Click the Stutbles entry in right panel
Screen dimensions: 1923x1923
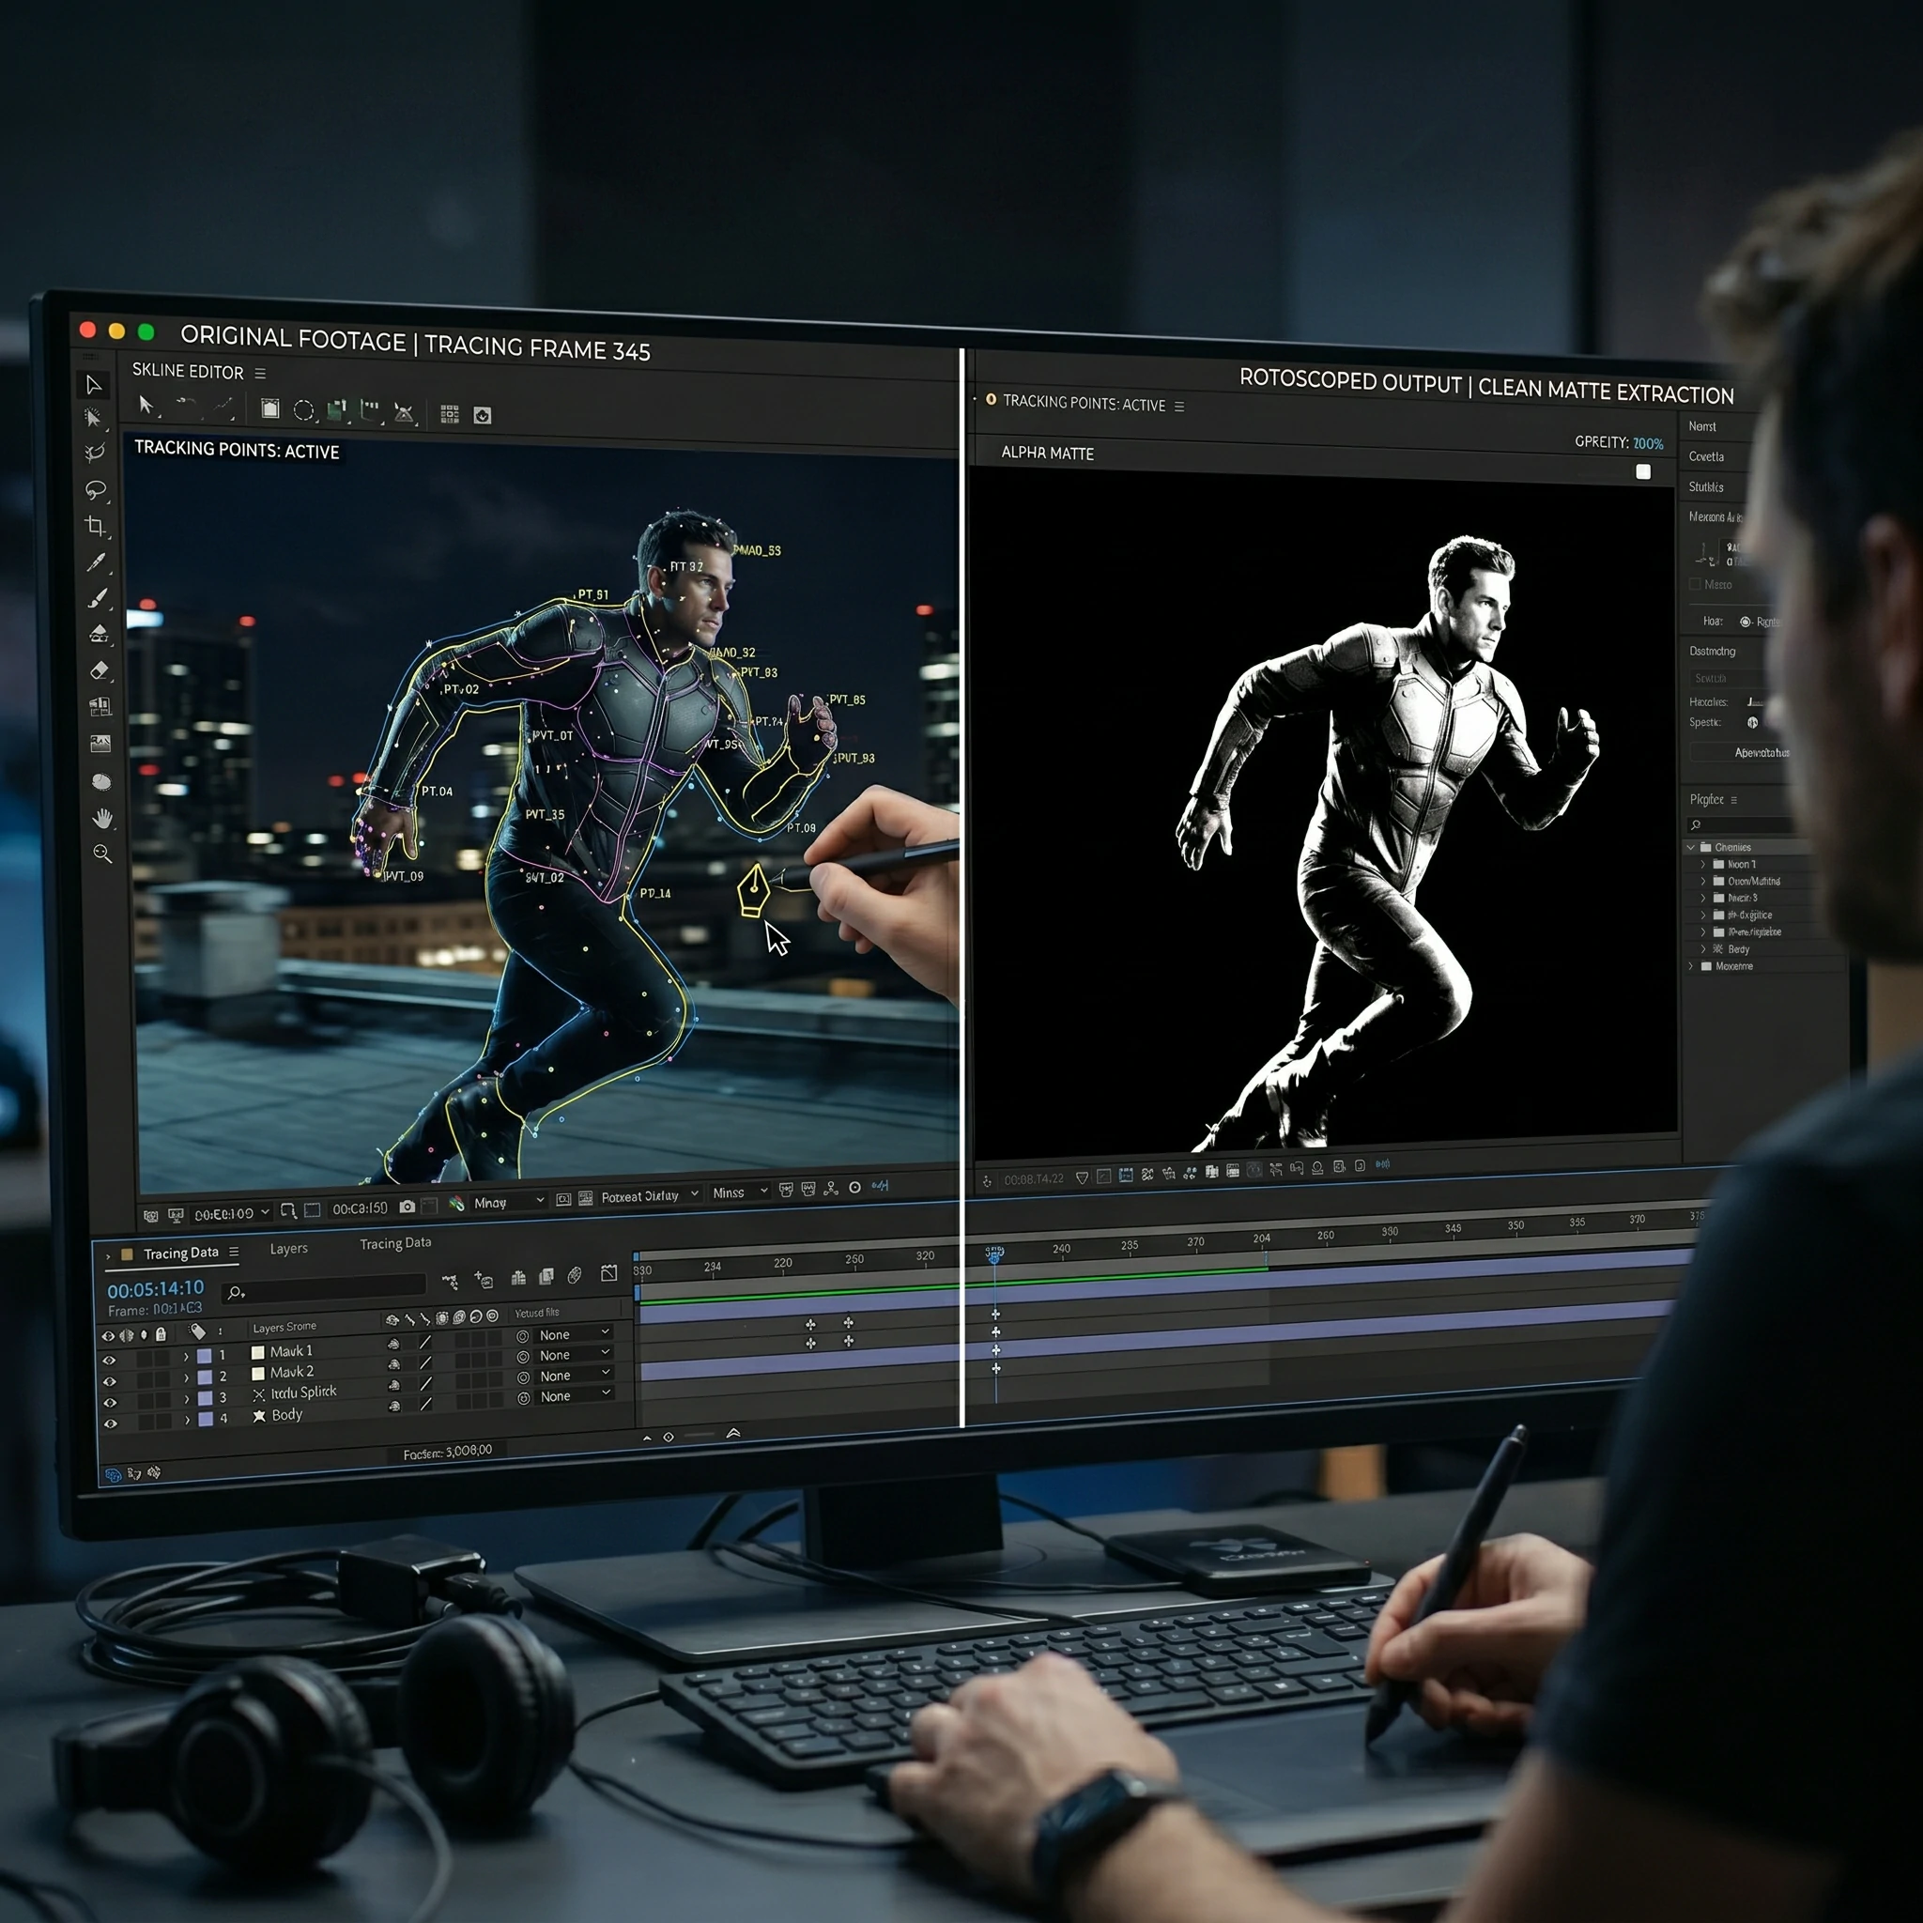point(1706,486)
